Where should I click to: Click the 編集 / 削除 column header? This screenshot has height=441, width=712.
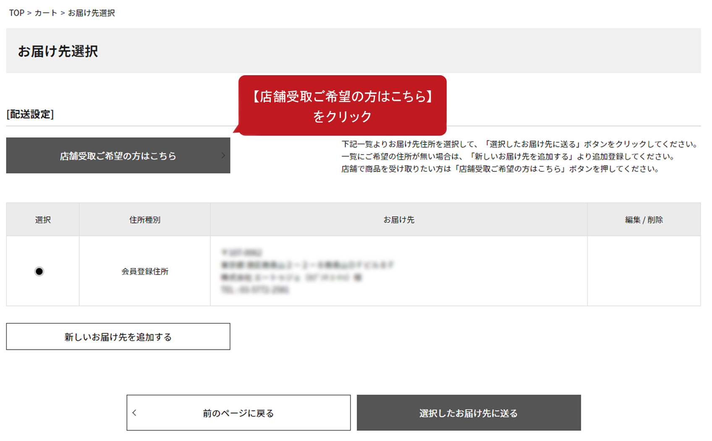[x=644, y=220]
